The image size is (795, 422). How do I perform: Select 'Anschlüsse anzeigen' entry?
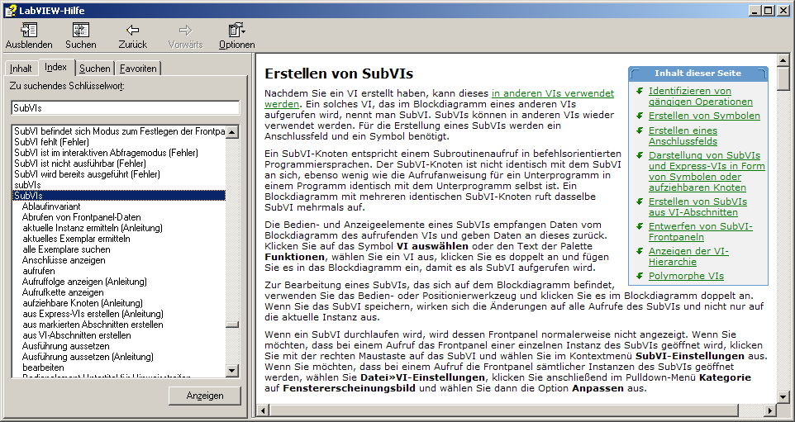coord(64,260)
